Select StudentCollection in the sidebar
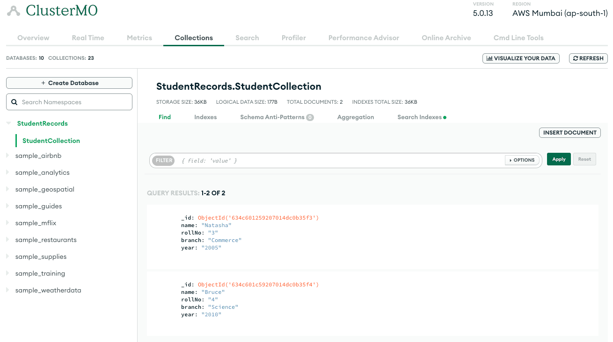 point(51,141)
